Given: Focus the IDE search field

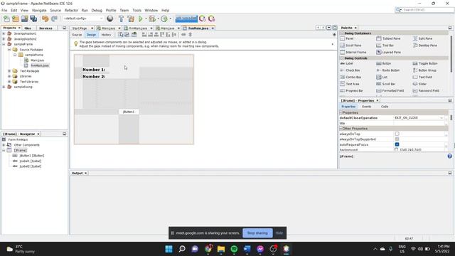Looking at the screenshot, I should click(x=424, y=10).
